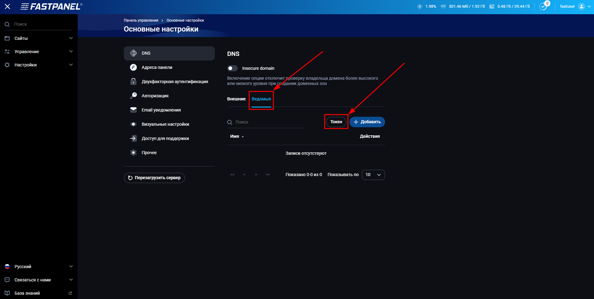Open the Прочее settings section
The width and height of the screenshot is (594, 299).
149,152
